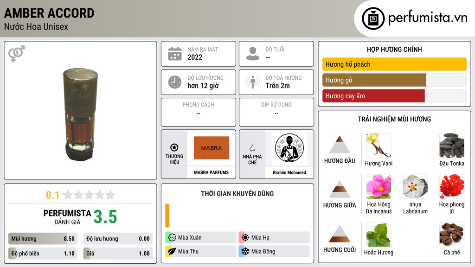Click the Hương đầu pyramid icon
The height and width of the screenshot is (267, 475).
click(x=340, y=145)
